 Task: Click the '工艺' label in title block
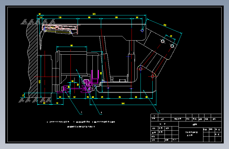pos(153,140)
